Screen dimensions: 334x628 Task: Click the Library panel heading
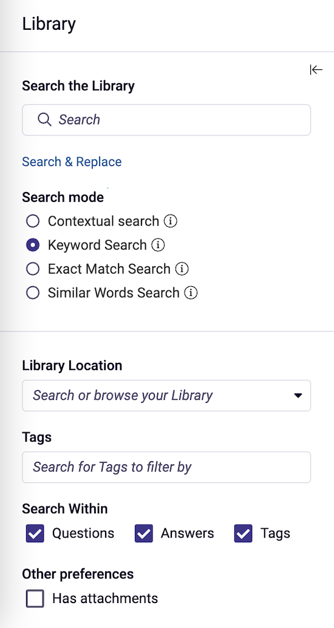coord(49,25)
